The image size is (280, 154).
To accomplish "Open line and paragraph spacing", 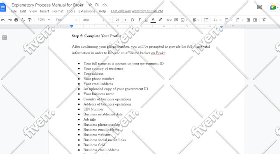I will tap(206, 20).
